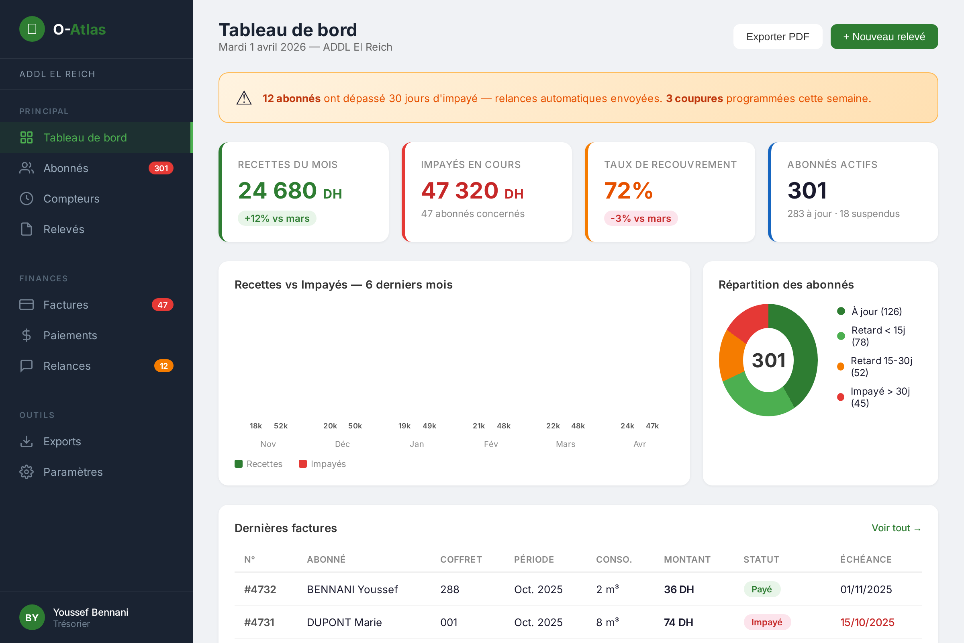Viewport: 964px width, 643px height.
Task: Open Paramètres via the gear icon
Action: pos(26,471)
